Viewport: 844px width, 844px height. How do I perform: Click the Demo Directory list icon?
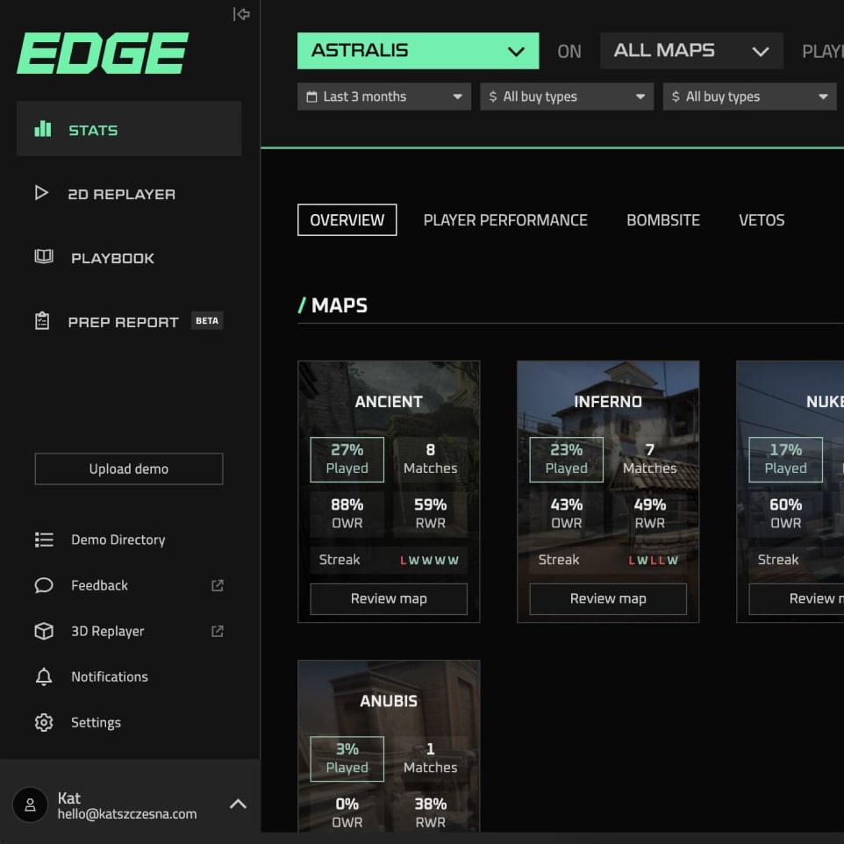click(44, 540)
